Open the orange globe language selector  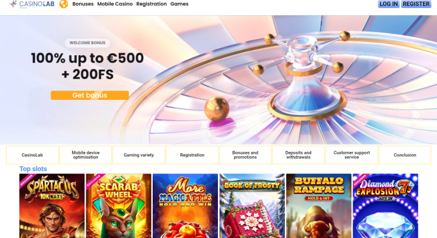[x=64, y=4]
